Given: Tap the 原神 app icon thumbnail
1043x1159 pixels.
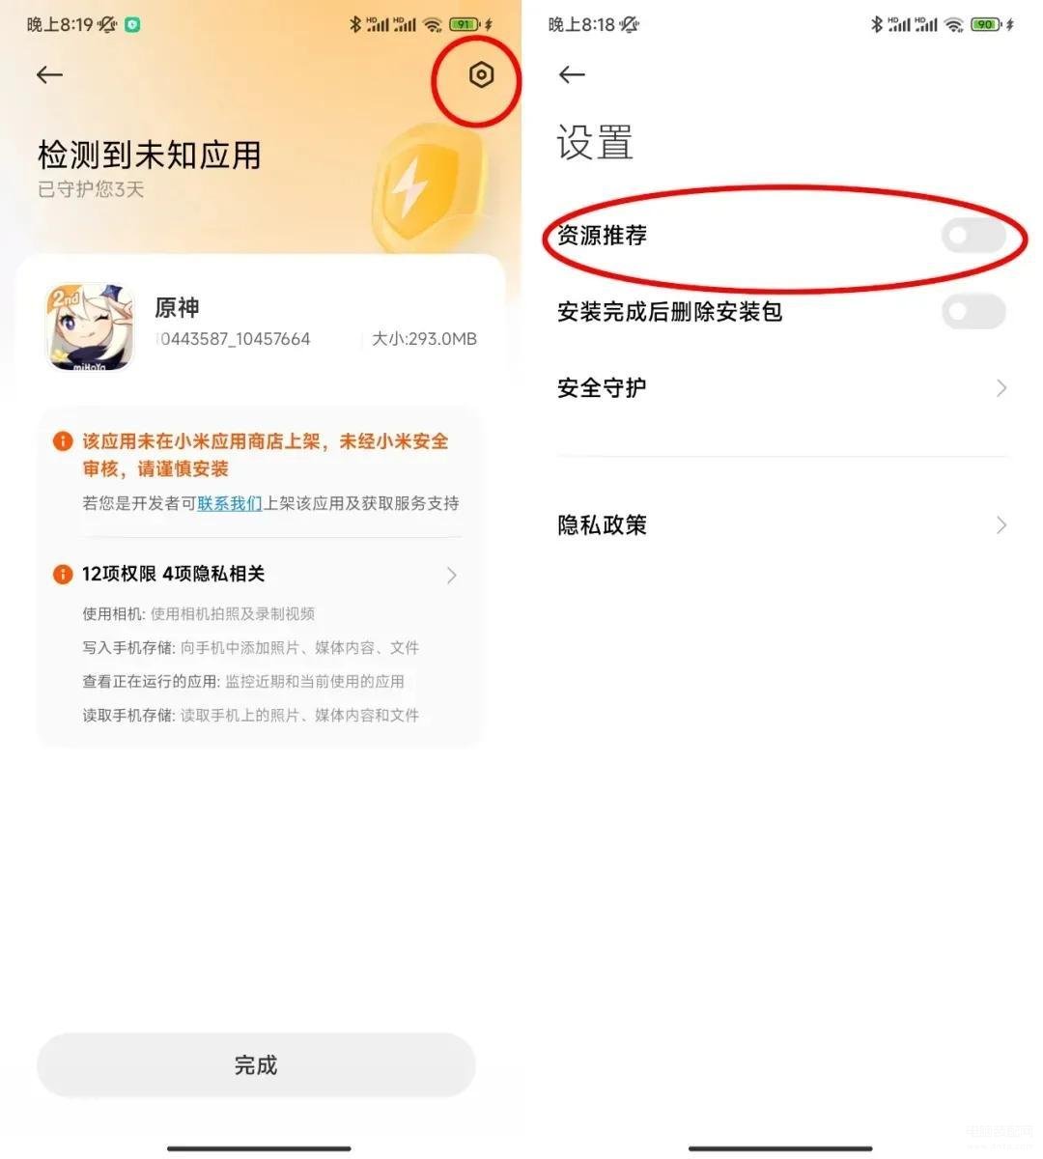Looking at the screenshot, I should pos(90,326).
